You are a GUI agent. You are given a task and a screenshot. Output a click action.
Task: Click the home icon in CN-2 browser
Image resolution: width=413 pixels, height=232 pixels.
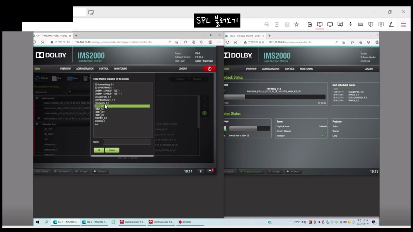[x=236, y=42]
